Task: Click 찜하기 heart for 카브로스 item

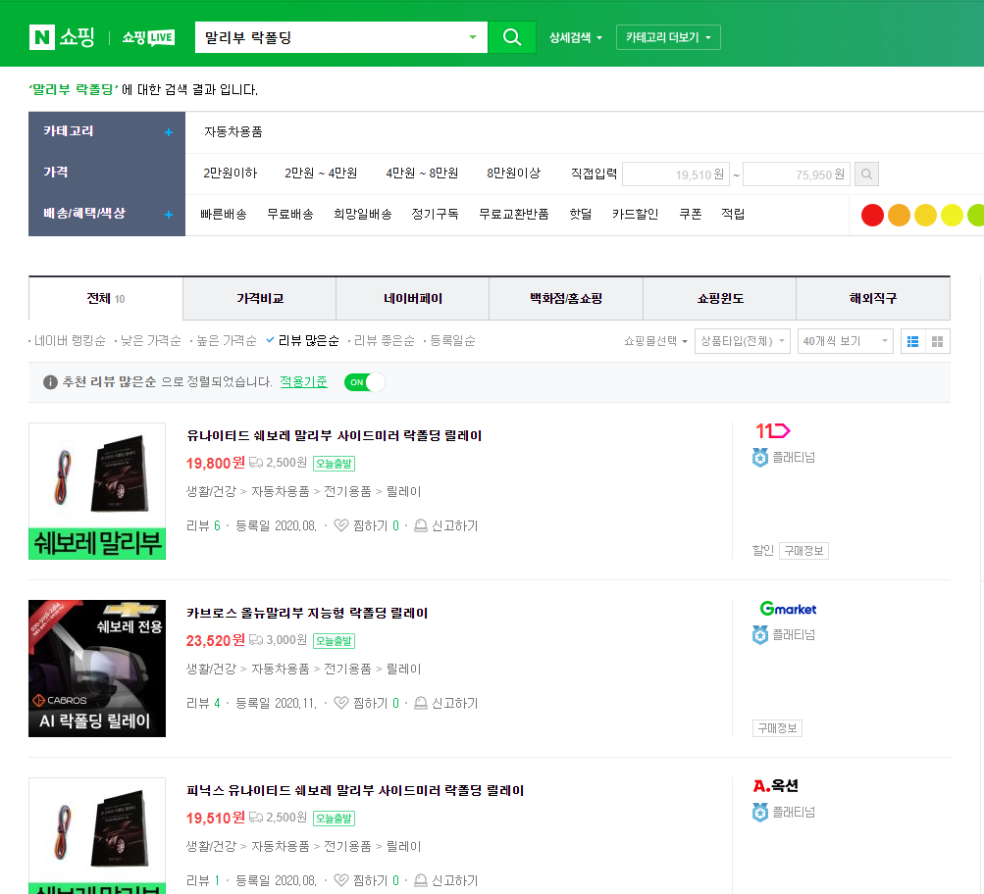Action: [x=340, y=703]
